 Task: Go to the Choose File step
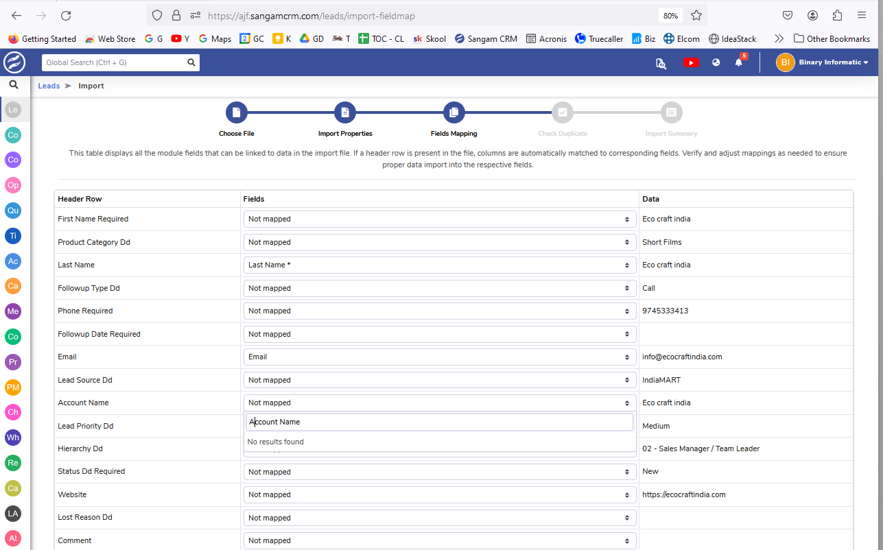(236, 112)
